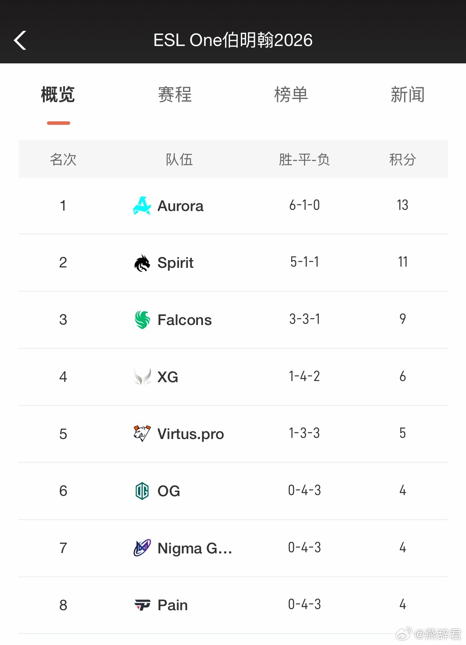Click the 胜-平-负 column header
Viewport: 466px width, 645px height.
pyautogui.click(x=304, y=159)
